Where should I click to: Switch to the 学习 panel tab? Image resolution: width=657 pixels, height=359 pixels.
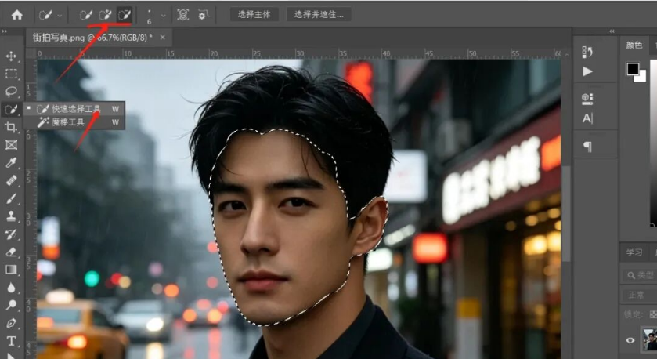(x=634, y=252)
